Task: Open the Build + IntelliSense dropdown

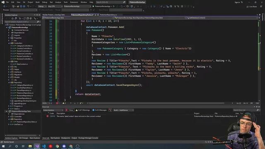Action: pos(123,110)
